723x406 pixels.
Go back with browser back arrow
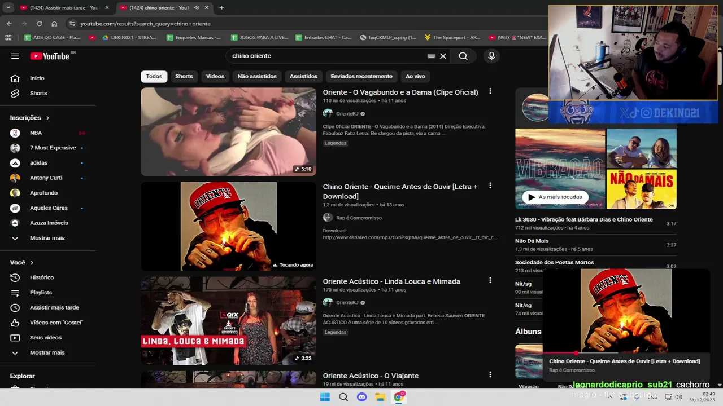(x=9, y=24)
